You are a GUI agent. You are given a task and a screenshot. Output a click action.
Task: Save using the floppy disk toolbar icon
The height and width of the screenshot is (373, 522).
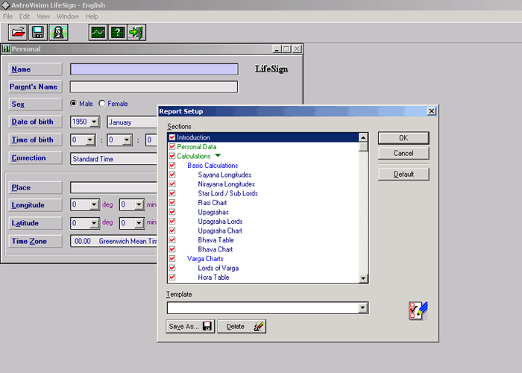pos(38,33)
